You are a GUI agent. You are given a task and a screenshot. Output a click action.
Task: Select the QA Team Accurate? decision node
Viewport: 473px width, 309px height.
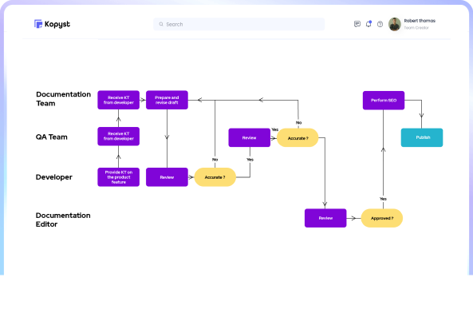point(298,138)
